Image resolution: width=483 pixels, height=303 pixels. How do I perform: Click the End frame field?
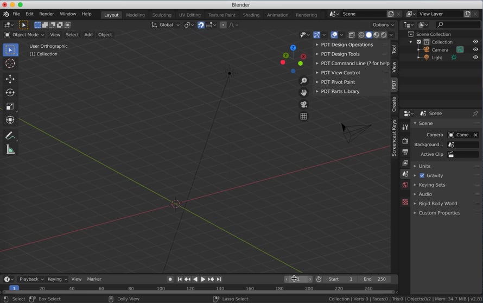tap(374, 279)
